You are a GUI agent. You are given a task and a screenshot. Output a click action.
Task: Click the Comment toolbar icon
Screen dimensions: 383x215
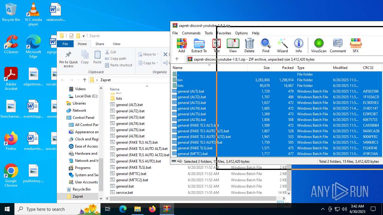click(338, 45)
